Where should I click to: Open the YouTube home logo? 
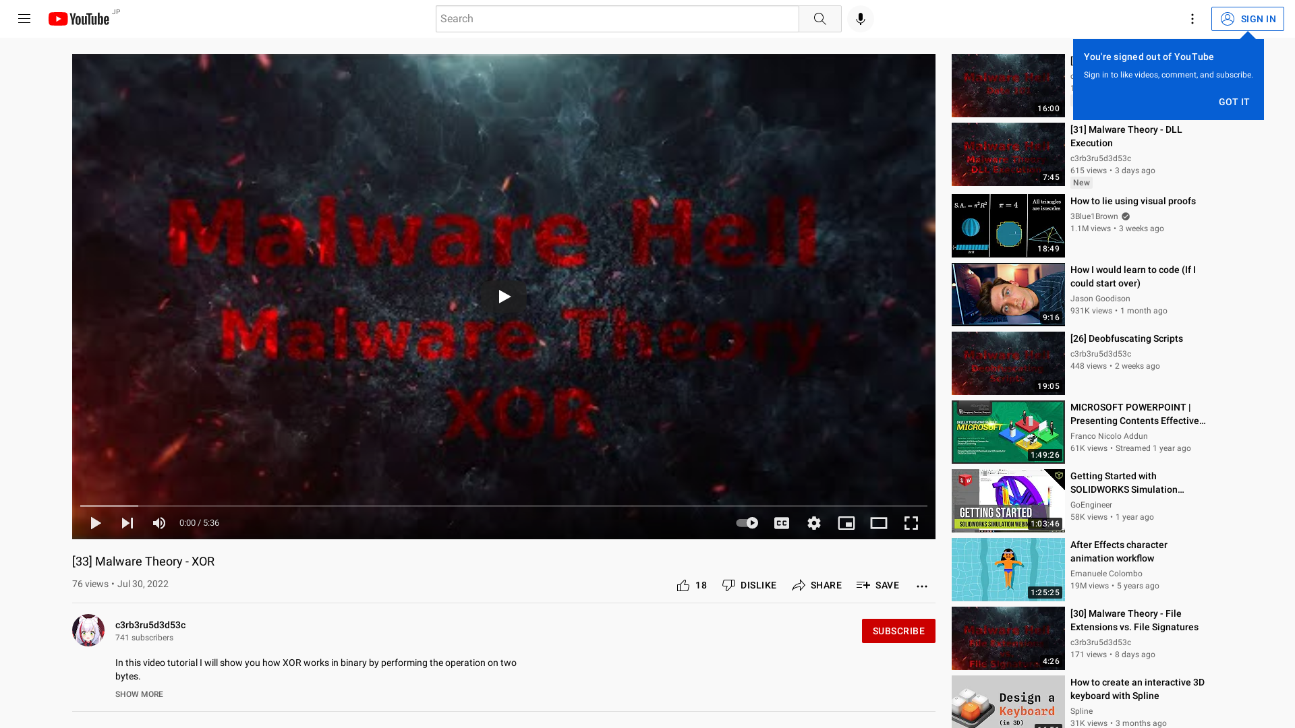(x=79, y=18)
